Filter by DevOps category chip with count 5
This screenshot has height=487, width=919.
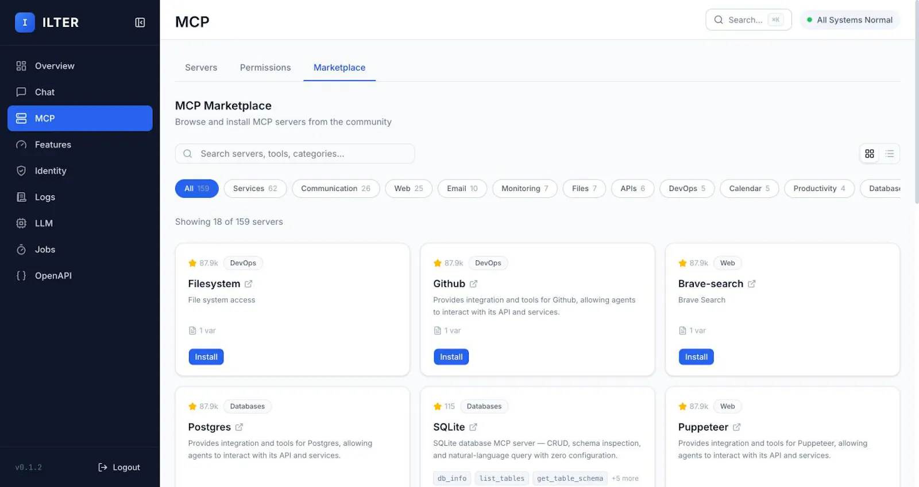(x=687, y=189)
